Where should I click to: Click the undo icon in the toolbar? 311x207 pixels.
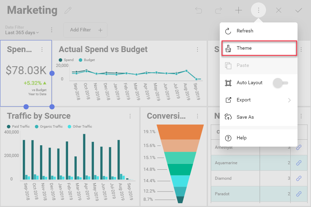[x=198, y=10]
